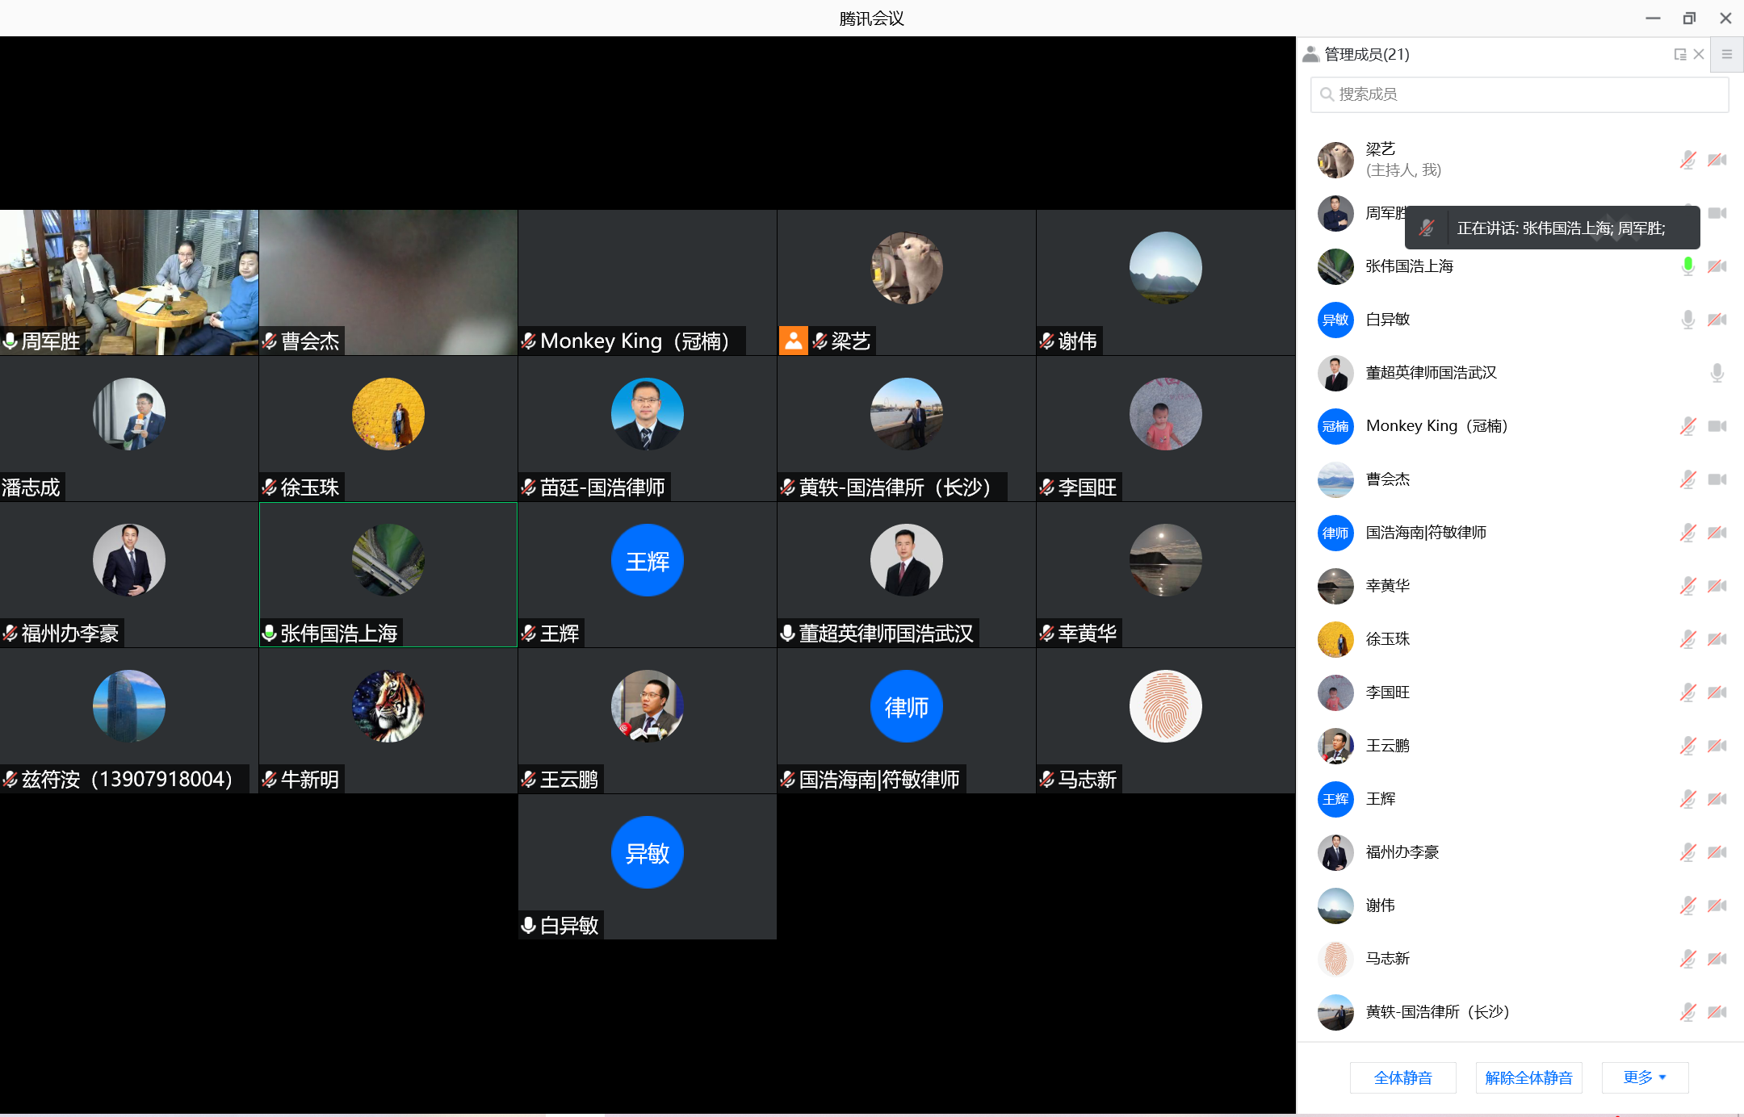Click the search members input field
Image resolution: width=1744 pixels, height=1117 pixels.
pos(1519,94)
